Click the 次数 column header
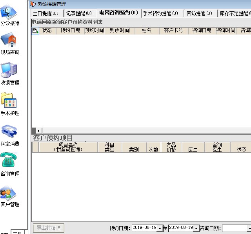 (154, 147)
